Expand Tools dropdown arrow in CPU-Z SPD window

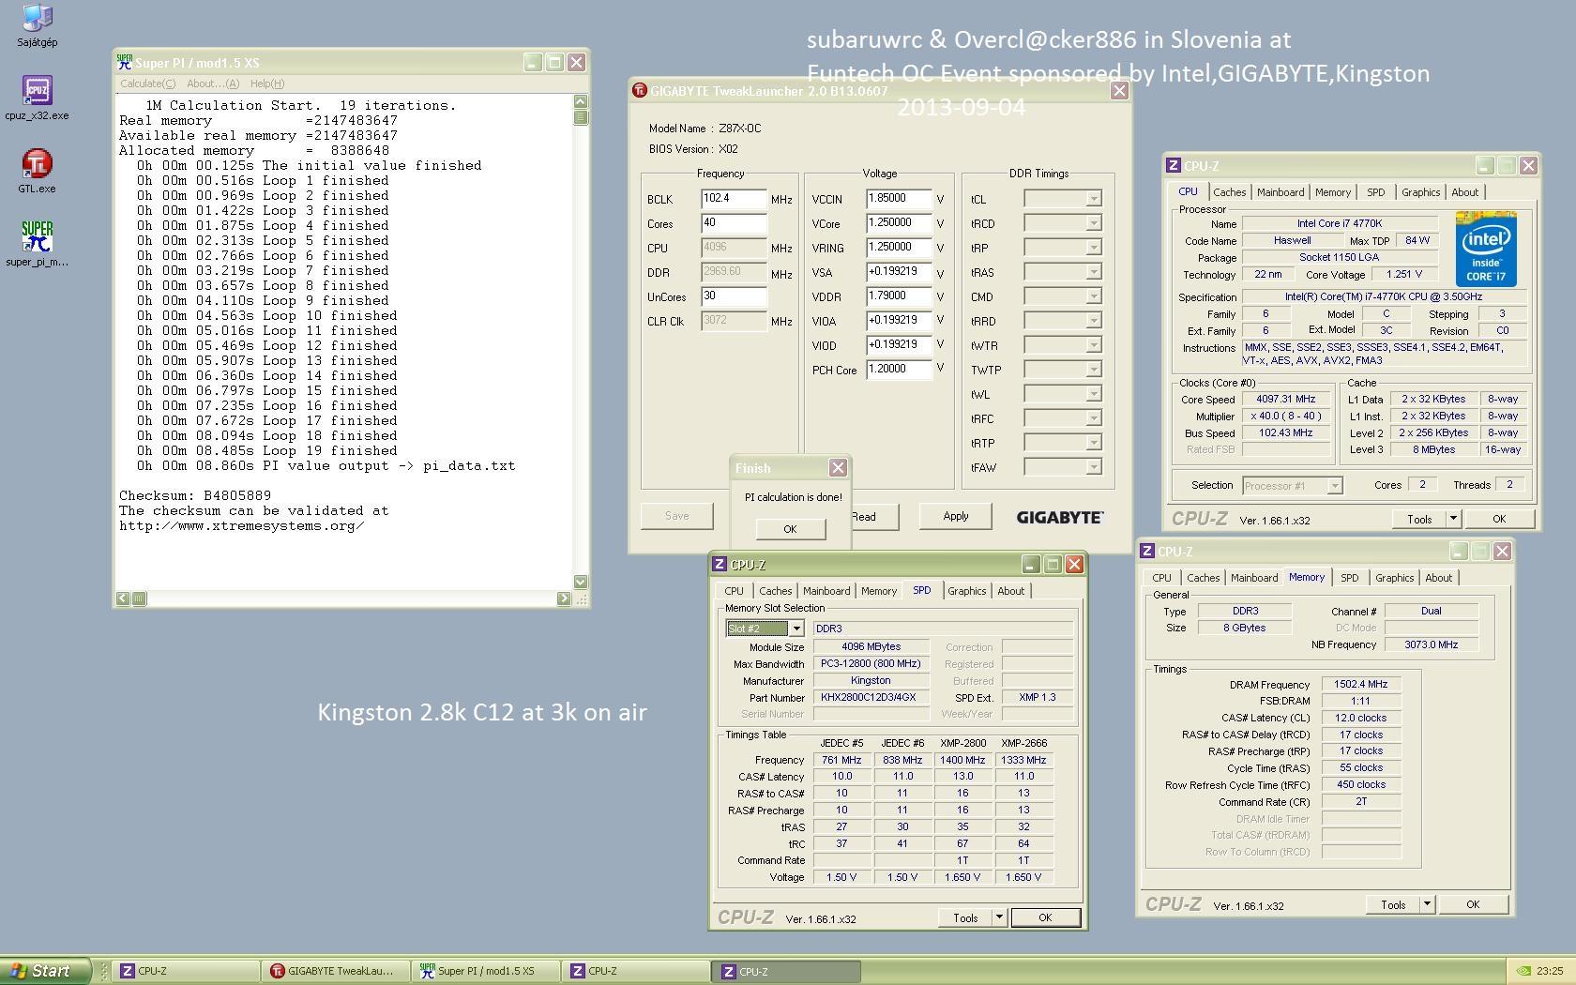coord(999,917)
